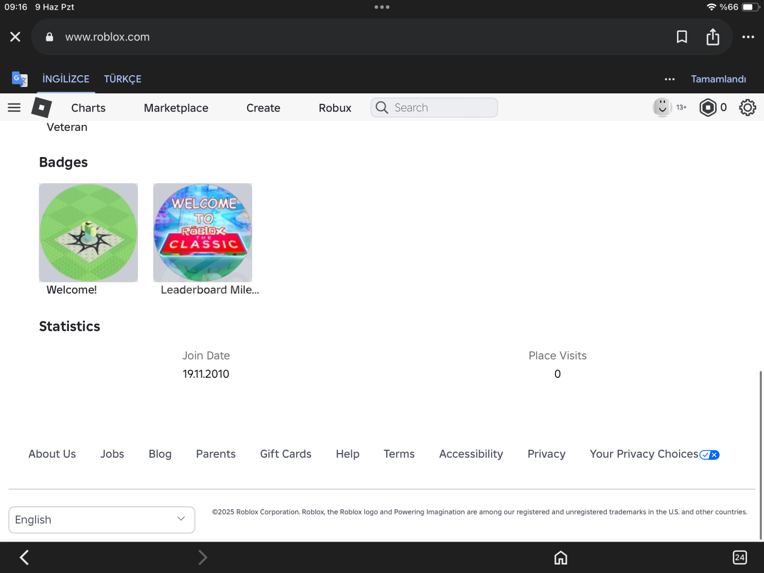764x573 pixels.
Task: Open the Privacy footer link
Action: (546, 454)
